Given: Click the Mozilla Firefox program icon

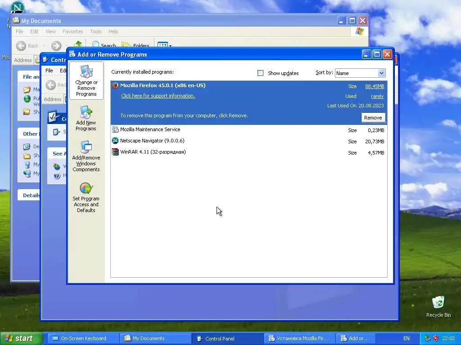Looking at the screenshot, I should pyautogui.click(x=115, y=85).
